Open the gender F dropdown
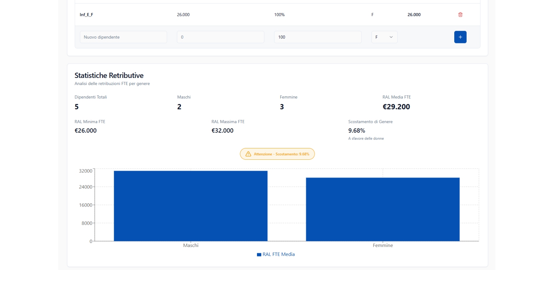Image resolution: width=534 pixels, height=300 pixels. [x=384, y=37]
